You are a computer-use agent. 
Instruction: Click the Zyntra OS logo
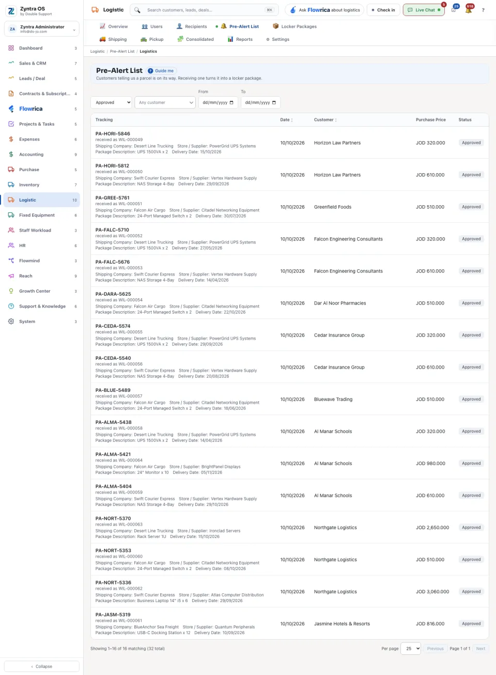coord(11,11)
